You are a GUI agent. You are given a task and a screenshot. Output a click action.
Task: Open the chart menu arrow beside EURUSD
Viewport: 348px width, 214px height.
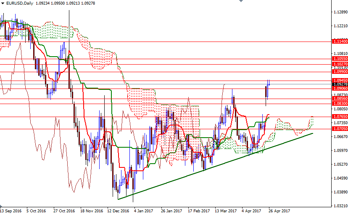(3, 3)
